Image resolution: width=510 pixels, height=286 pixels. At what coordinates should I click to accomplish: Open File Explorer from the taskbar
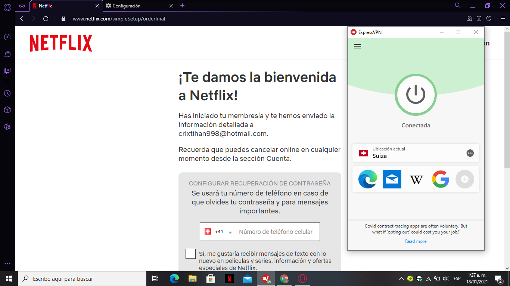[192, 279]
